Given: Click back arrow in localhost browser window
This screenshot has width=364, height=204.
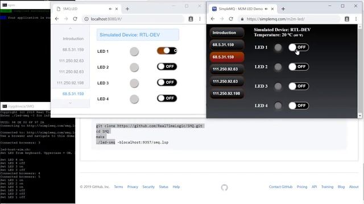Looking at the screenshot, I should [57, 19].
